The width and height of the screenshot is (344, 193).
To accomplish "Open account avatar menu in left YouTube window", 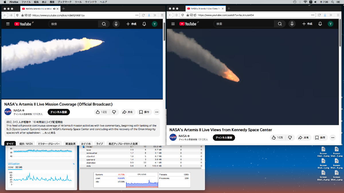I will pyautogui.click(x=155, y=24).
